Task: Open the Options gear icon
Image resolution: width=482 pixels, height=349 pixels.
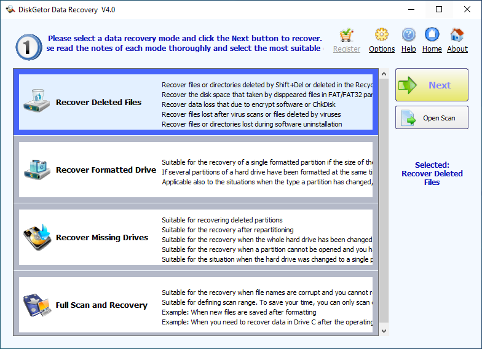Action: coord(381,34)
